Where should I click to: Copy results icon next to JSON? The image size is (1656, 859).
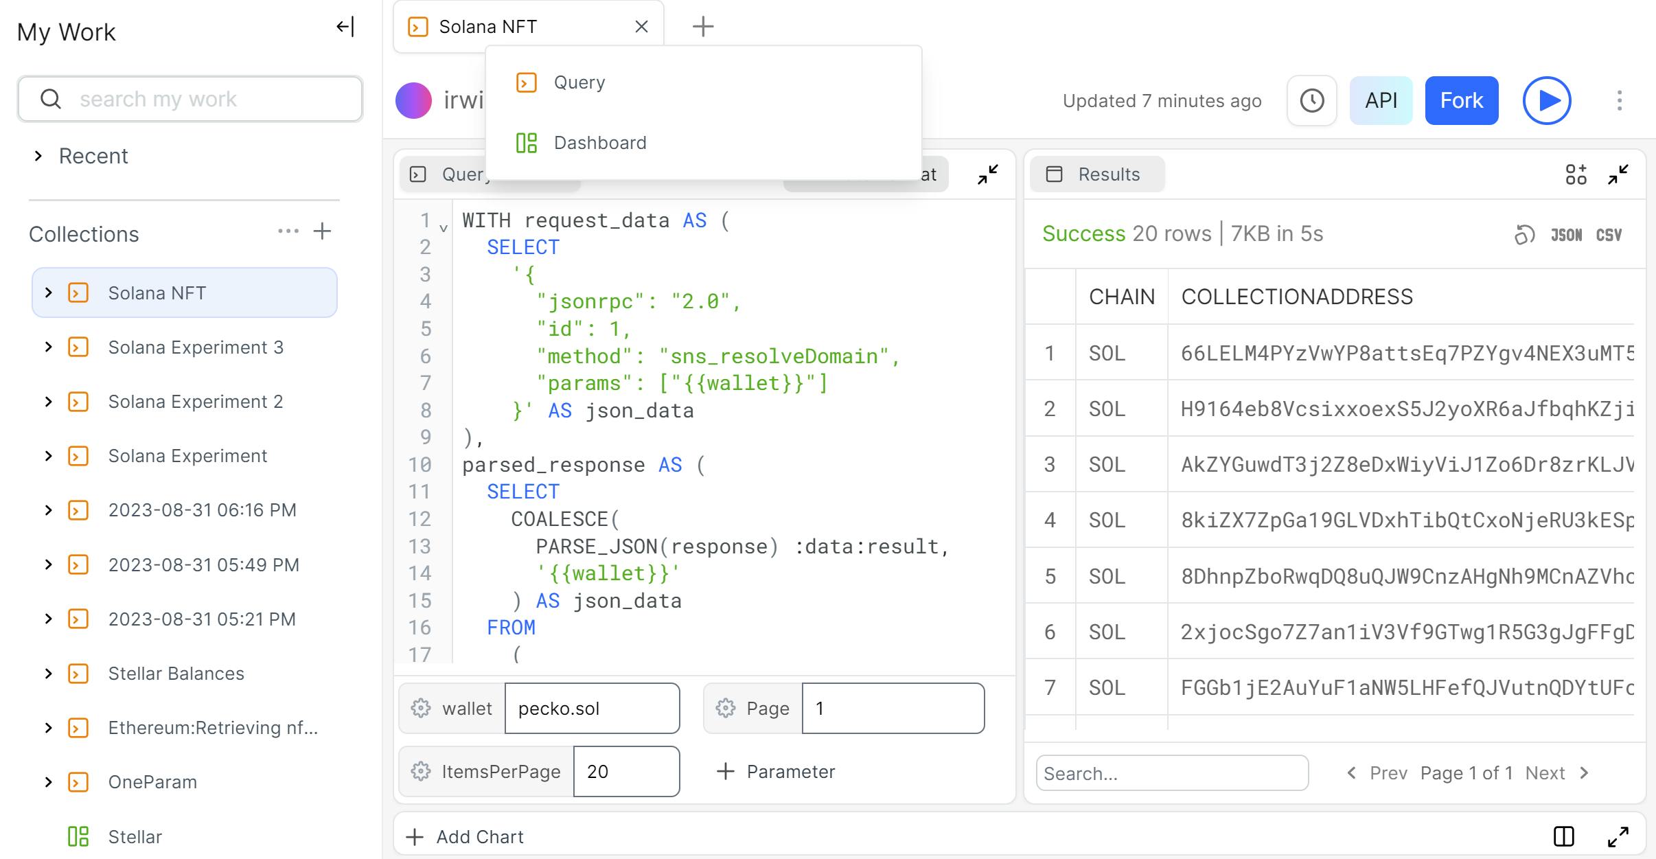[x=1523, y=236]
